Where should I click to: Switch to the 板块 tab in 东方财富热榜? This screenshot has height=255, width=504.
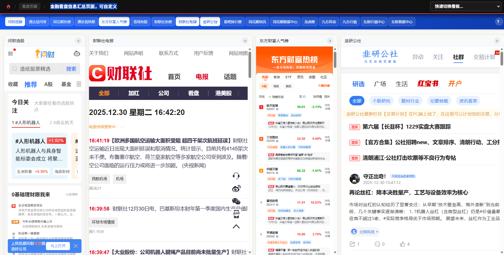click(x=277, y=77)
